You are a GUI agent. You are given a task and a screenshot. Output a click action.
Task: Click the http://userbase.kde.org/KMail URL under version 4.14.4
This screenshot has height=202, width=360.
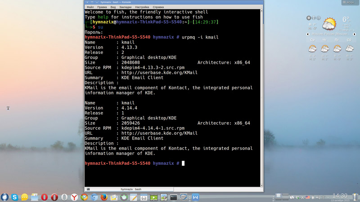159,133
